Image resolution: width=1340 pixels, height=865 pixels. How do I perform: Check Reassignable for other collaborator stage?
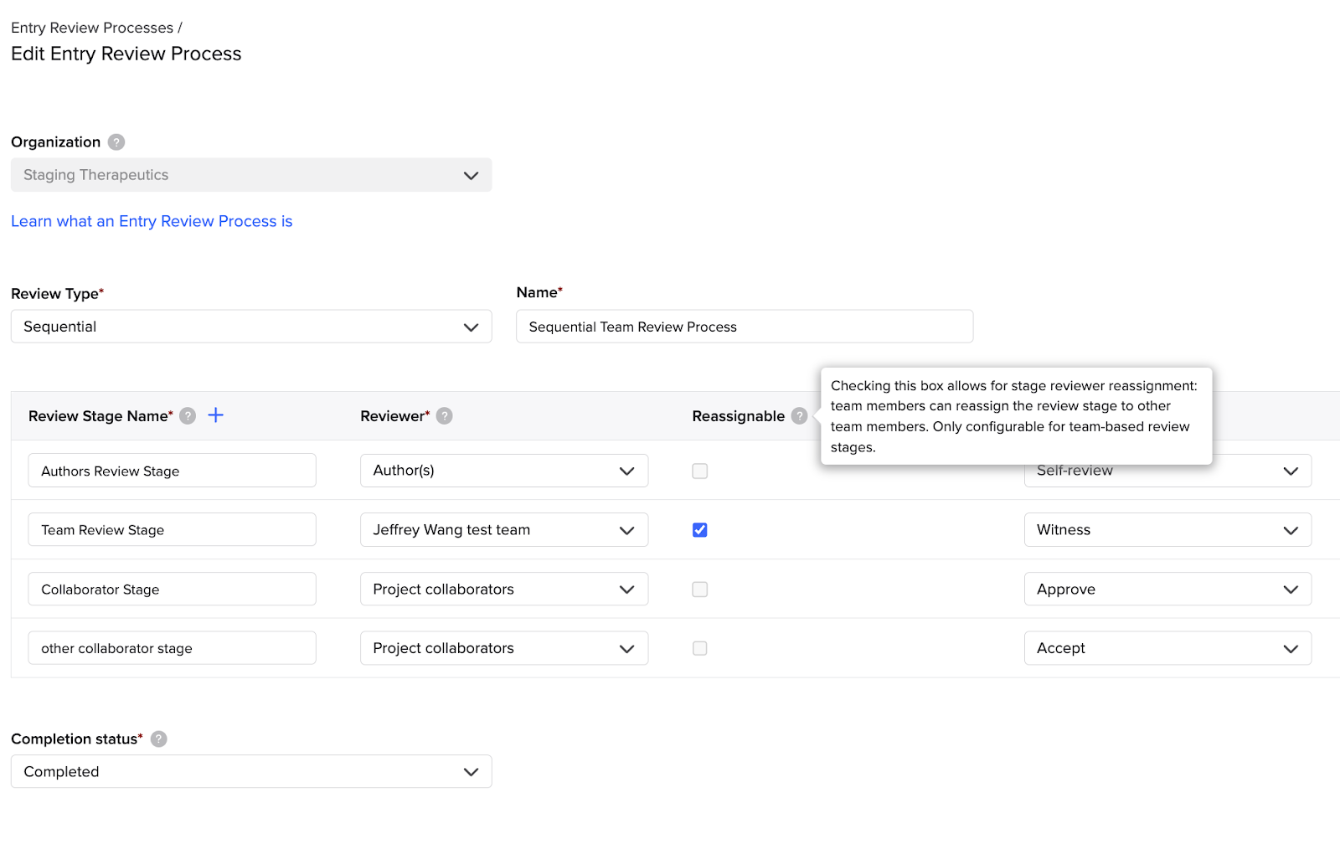[700, 649]
